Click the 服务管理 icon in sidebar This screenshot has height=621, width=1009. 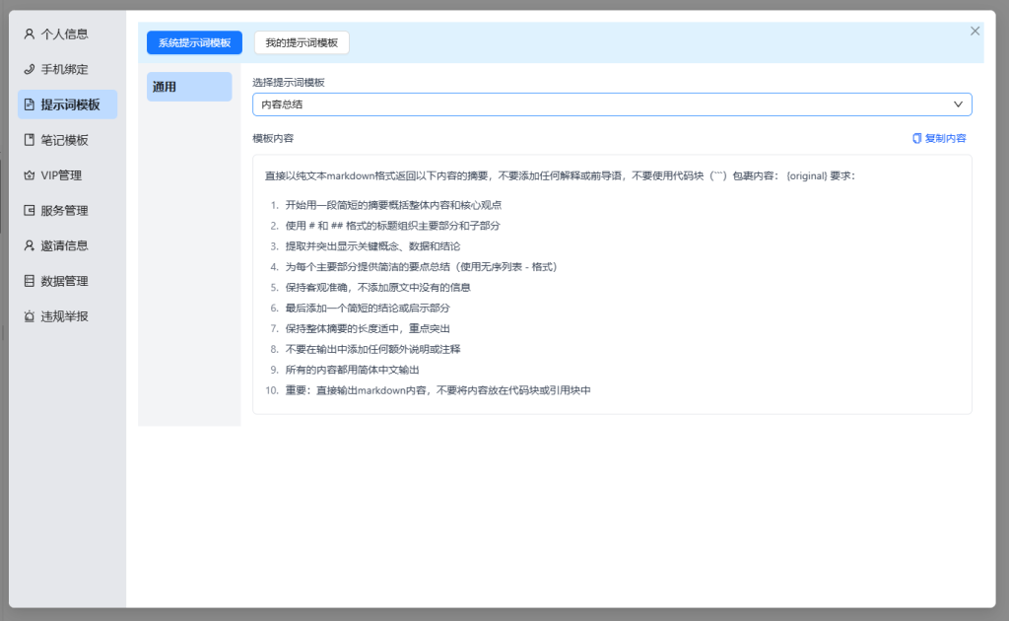pyautogui.click(x=29, y=211)
